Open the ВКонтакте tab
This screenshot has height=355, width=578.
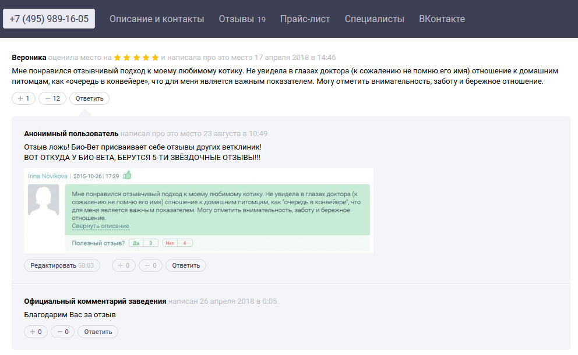[x=442, y=19]
